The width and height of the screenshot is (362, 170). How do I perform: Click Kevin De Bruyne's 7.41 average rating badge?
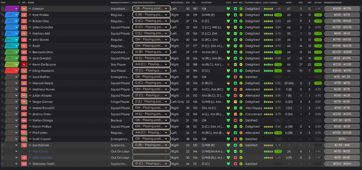(x=318, y=65)
